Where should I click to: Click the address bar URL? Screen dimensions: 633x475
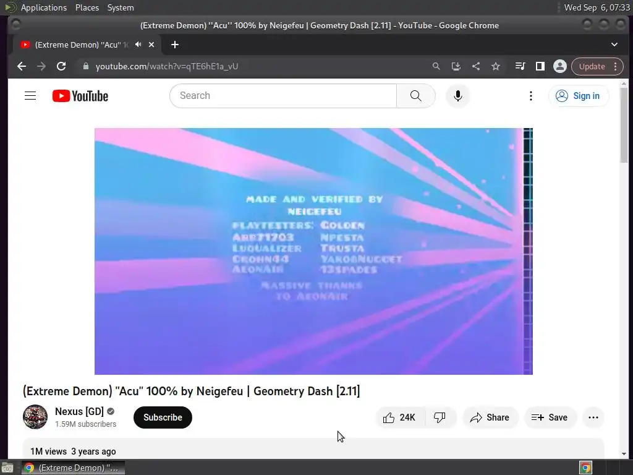(x=167, y=66)
